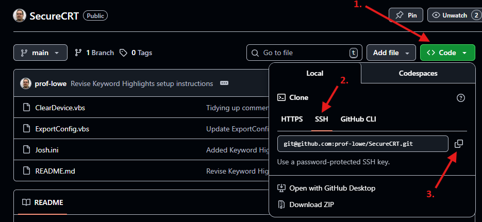
Task: Click the file icon next to README.md
Action: click(27, 170)
